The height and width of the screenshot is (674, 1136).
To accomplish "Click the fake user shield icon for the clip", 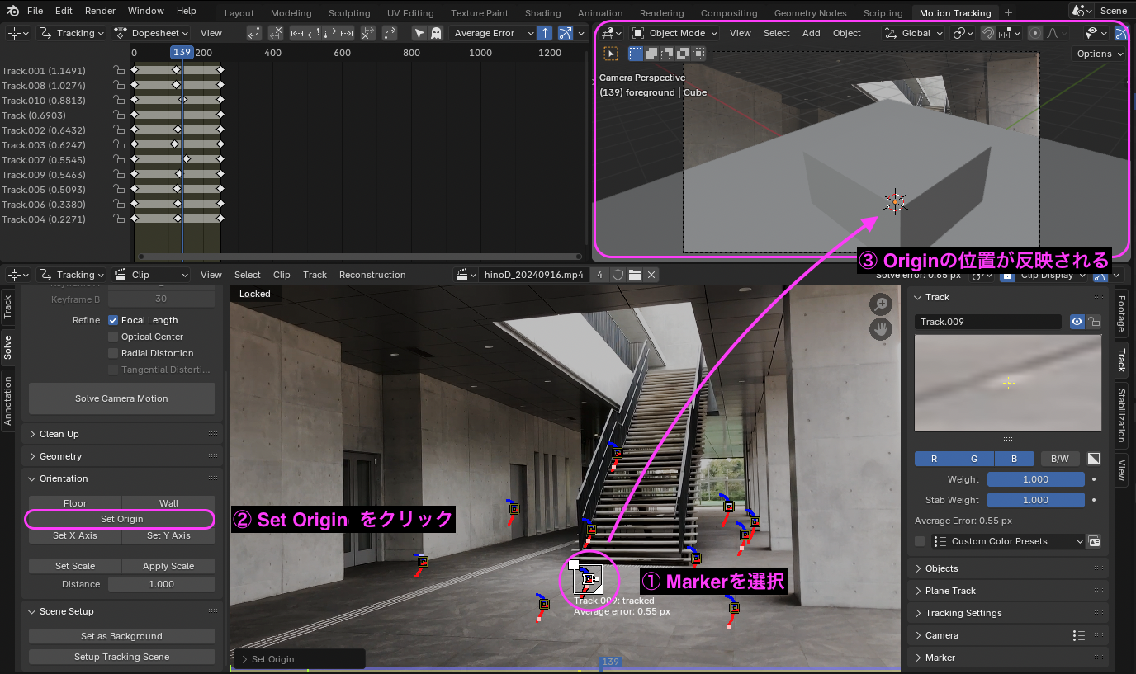I will coord(618,275).
